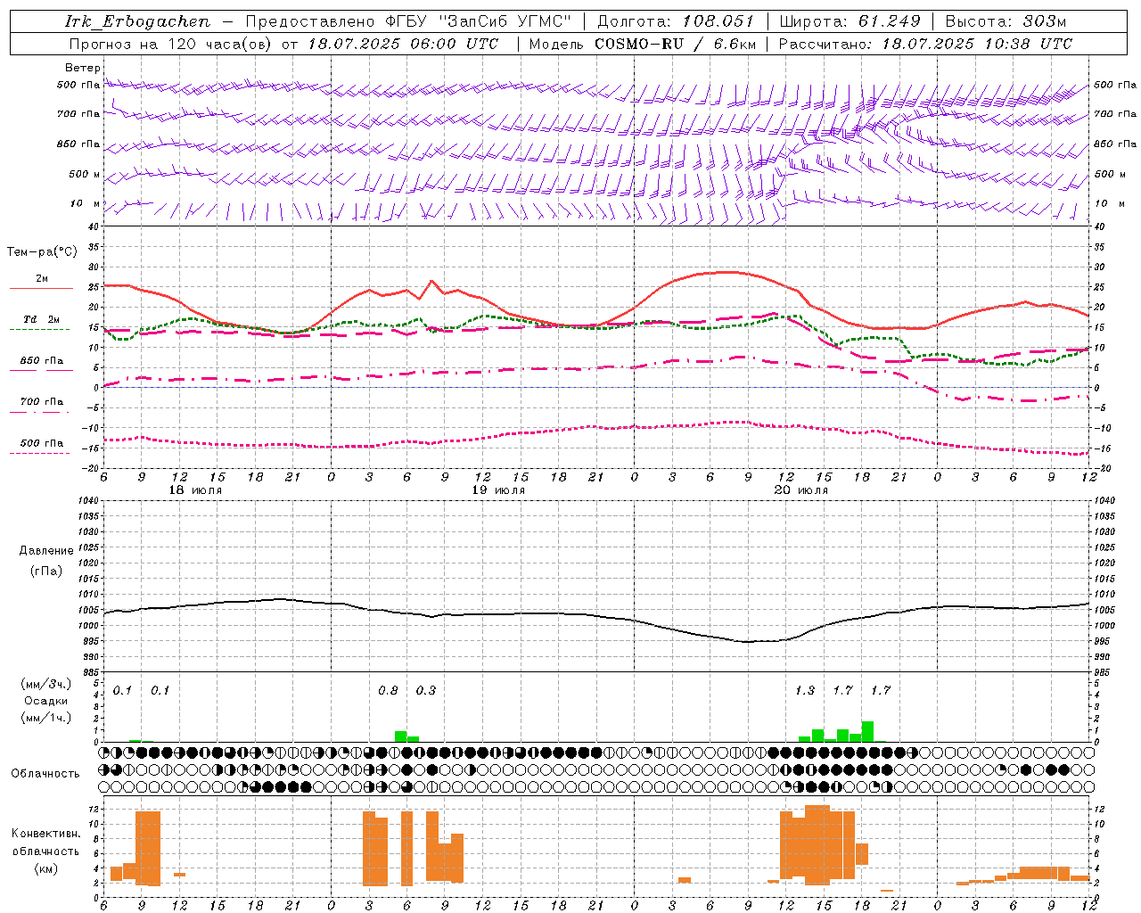Click the Ветер panel label

pos(82,68)
